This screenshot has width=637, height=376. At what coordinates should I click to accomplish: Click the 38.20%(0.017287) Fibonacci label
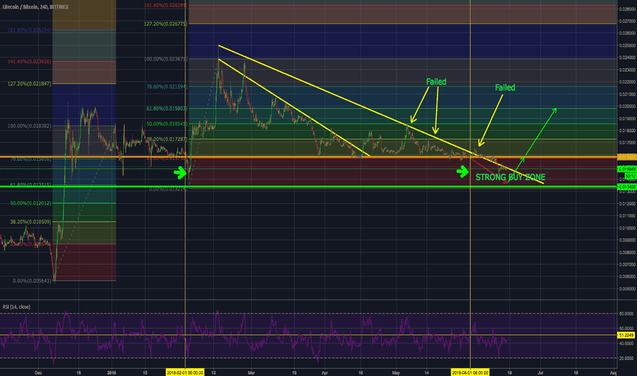pos(167,139)
